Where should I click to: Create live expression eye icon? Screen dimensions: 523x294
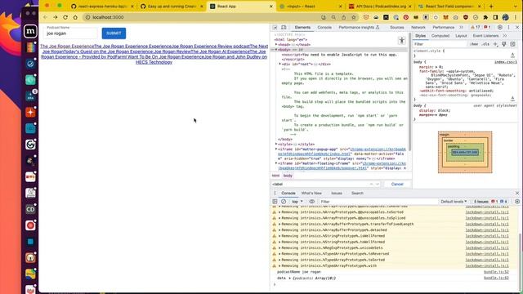click(x=312, y=202)
